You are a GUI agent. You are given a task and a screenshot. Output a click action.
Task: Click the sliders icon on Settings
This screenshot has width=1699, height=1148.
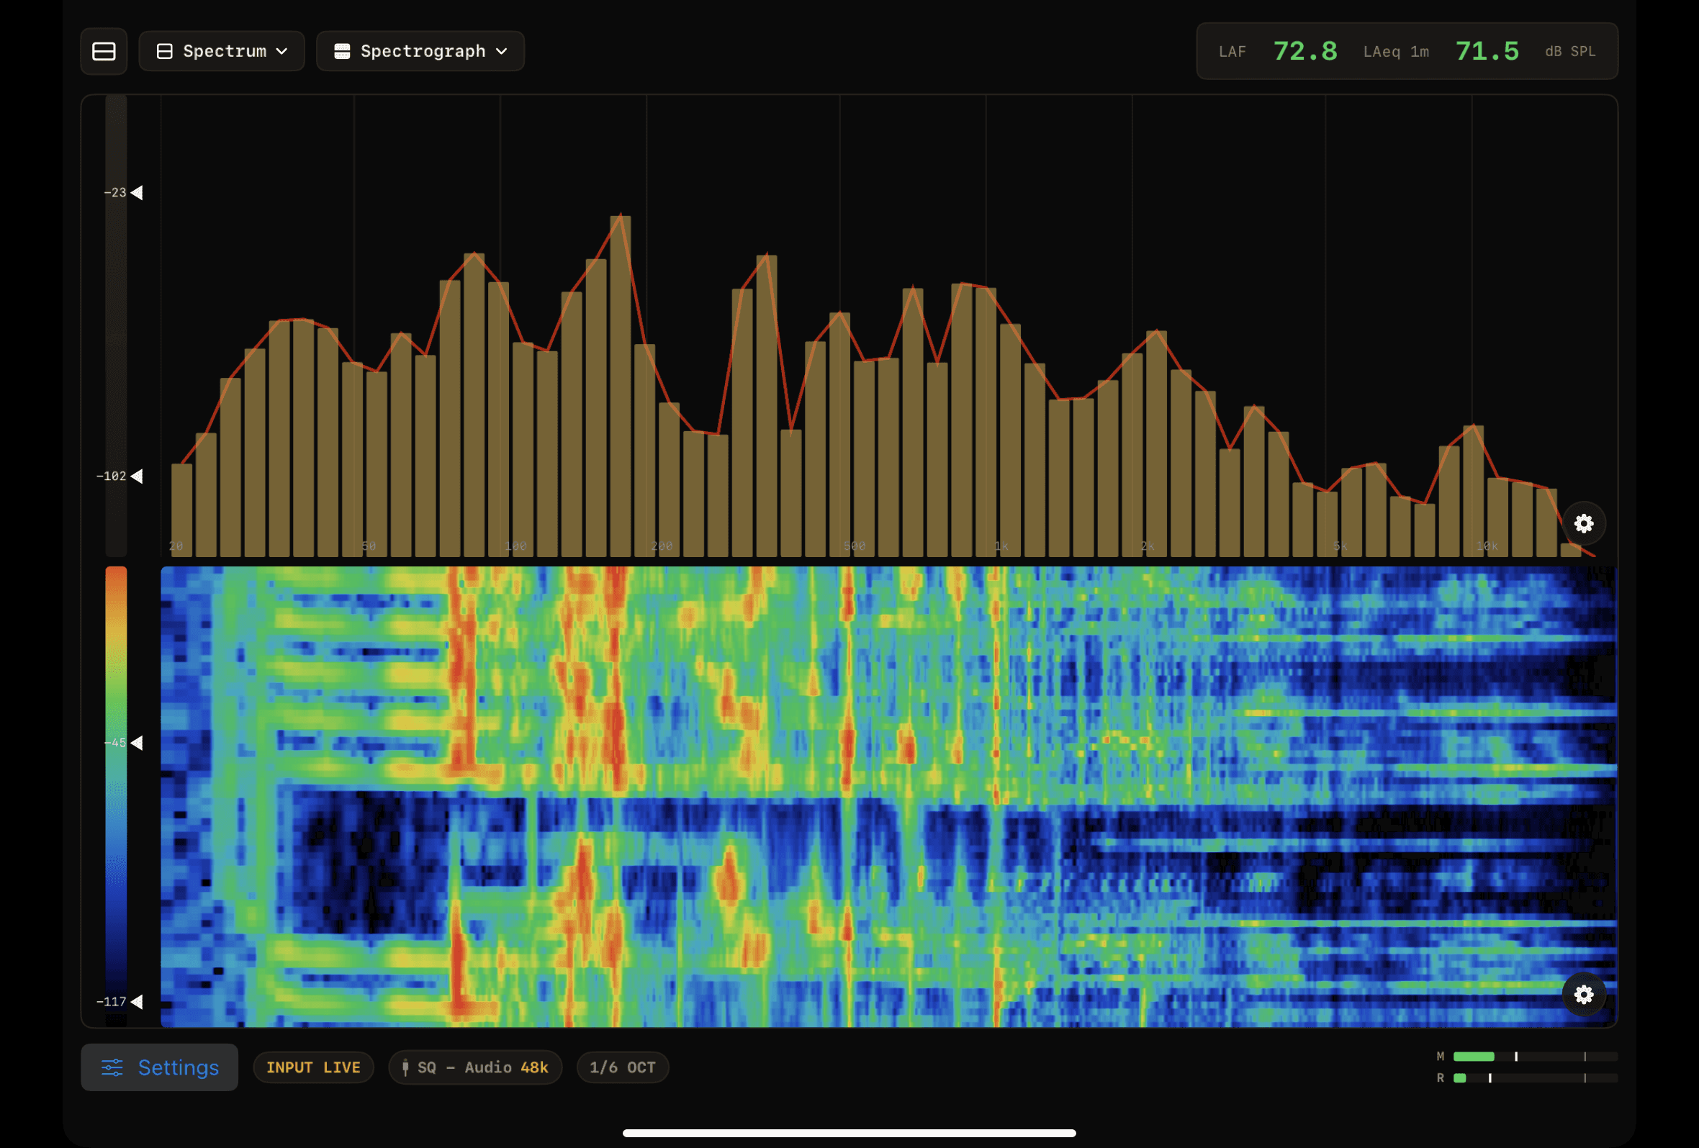pos(112,1067)
